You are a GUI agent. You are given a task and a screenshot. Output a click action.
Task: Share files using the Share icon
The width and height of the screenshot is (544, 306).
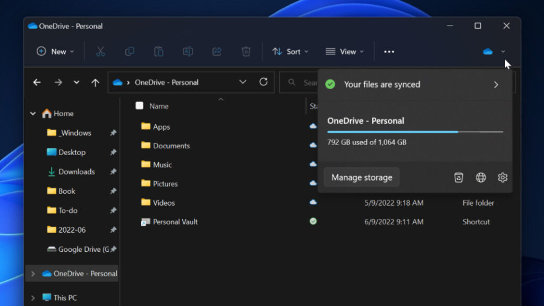point(217,51)
